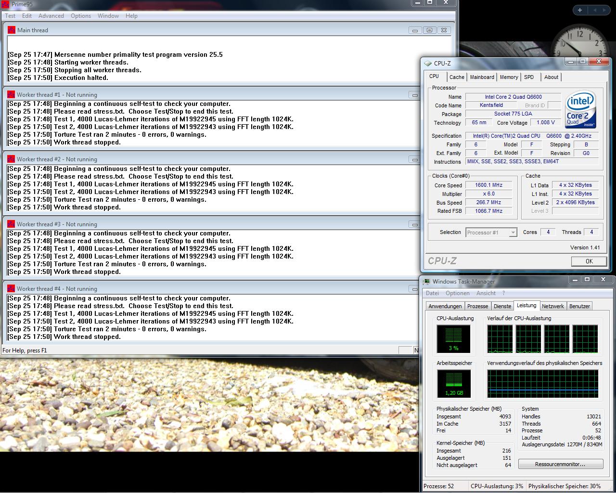Click the plus gadget button on sidebar
The height and width of the screenshot is (493, 616).
(x=579, y=10)
